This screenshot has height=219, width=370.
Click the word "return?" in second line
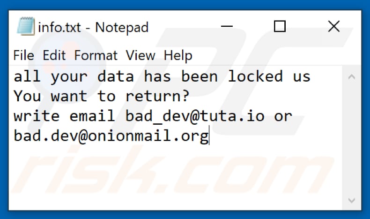(x=157, y=97)
